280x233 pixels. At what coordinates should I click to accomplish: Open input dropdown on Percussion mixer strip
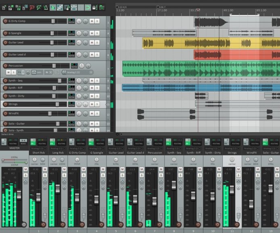pyautogui.click(x=155, y=148)
